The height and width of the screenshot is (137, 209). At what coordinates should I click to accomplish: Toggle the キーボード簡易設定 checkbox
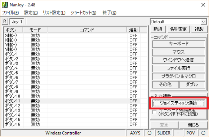pos(155,112)
